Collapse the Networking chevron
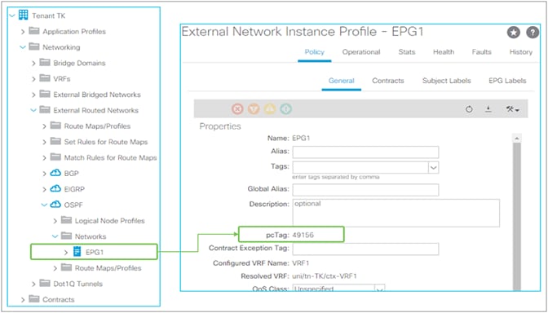 pos(23,47)
